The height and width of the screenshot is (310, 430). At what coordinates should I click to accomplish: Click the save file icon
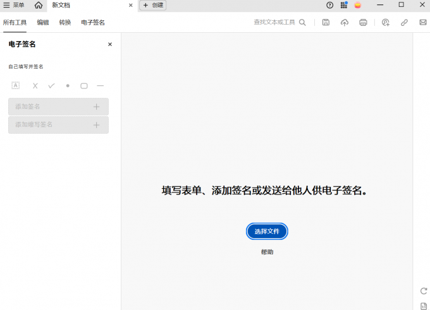[326, 22]
